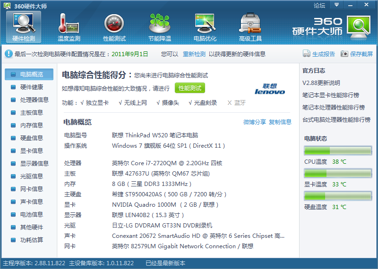Click the blue info alert icon
This screenshot has width=378, height=269.
[x=9, y=54]
